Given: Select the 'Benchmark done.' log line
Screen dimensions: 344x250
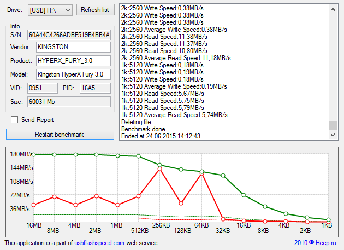Looking at the screenshot, I should (x=144, y=129).
